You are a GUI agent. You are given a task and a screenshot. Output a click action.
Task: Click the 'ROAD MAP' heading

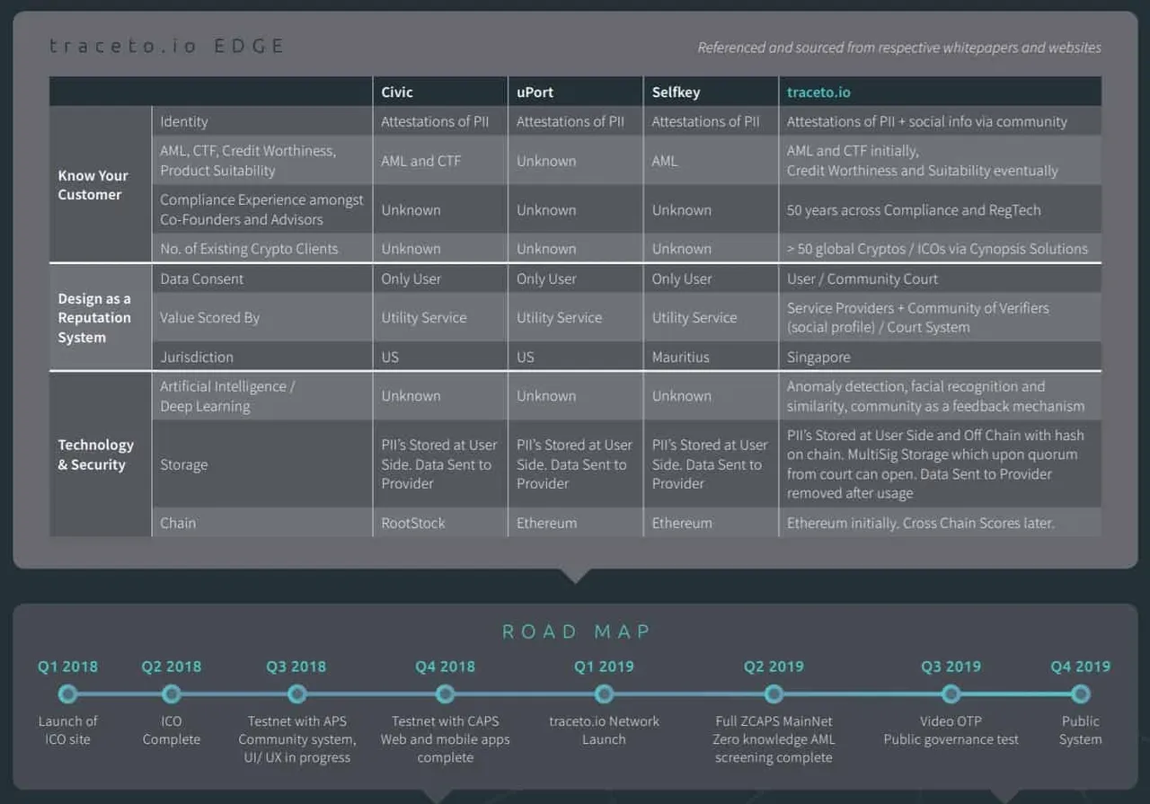[576, 632]
